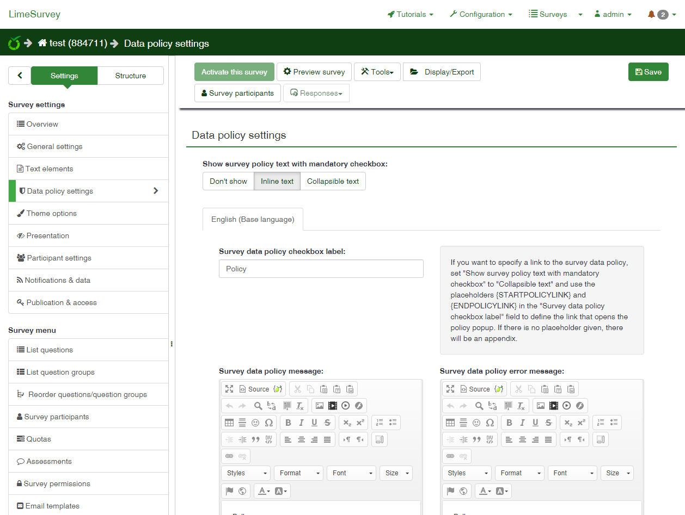Select "Don't show" policy option
Viewport: 685px width, 515px height.
tap(228, 181)
